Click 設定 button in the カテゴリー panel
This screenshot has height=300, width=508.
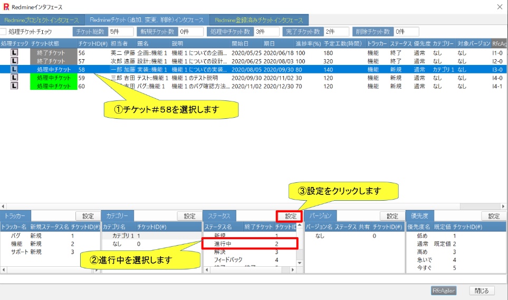[x=189, y=216]
